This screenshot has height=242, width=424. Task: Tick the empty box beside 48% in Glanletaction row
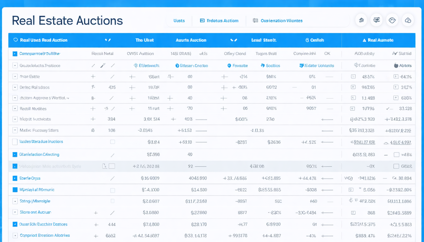[x=397, y=155]
